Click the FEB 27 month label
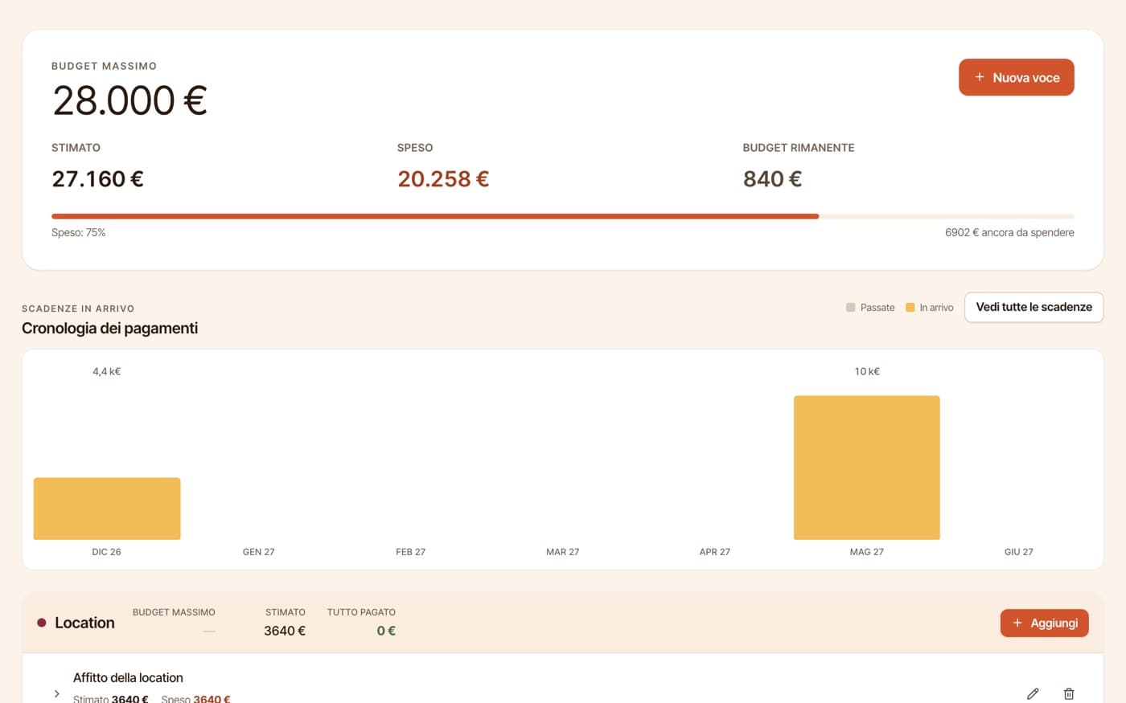 tap(410, 552)
